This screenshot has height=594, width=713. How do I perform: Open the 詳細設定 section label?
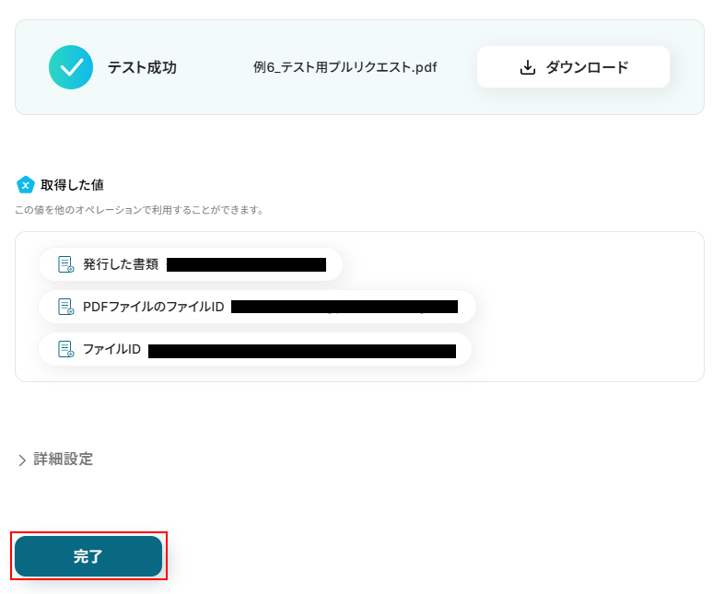[64, 459]
